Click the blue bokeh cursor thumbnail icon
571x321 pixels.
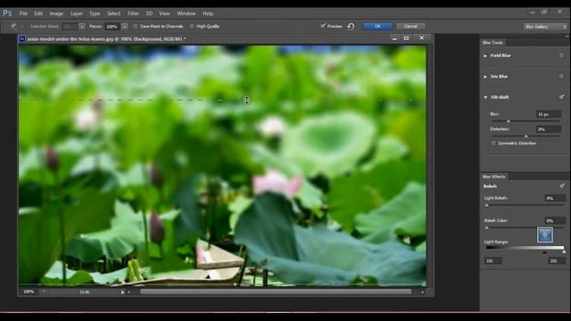pos(545,235)
